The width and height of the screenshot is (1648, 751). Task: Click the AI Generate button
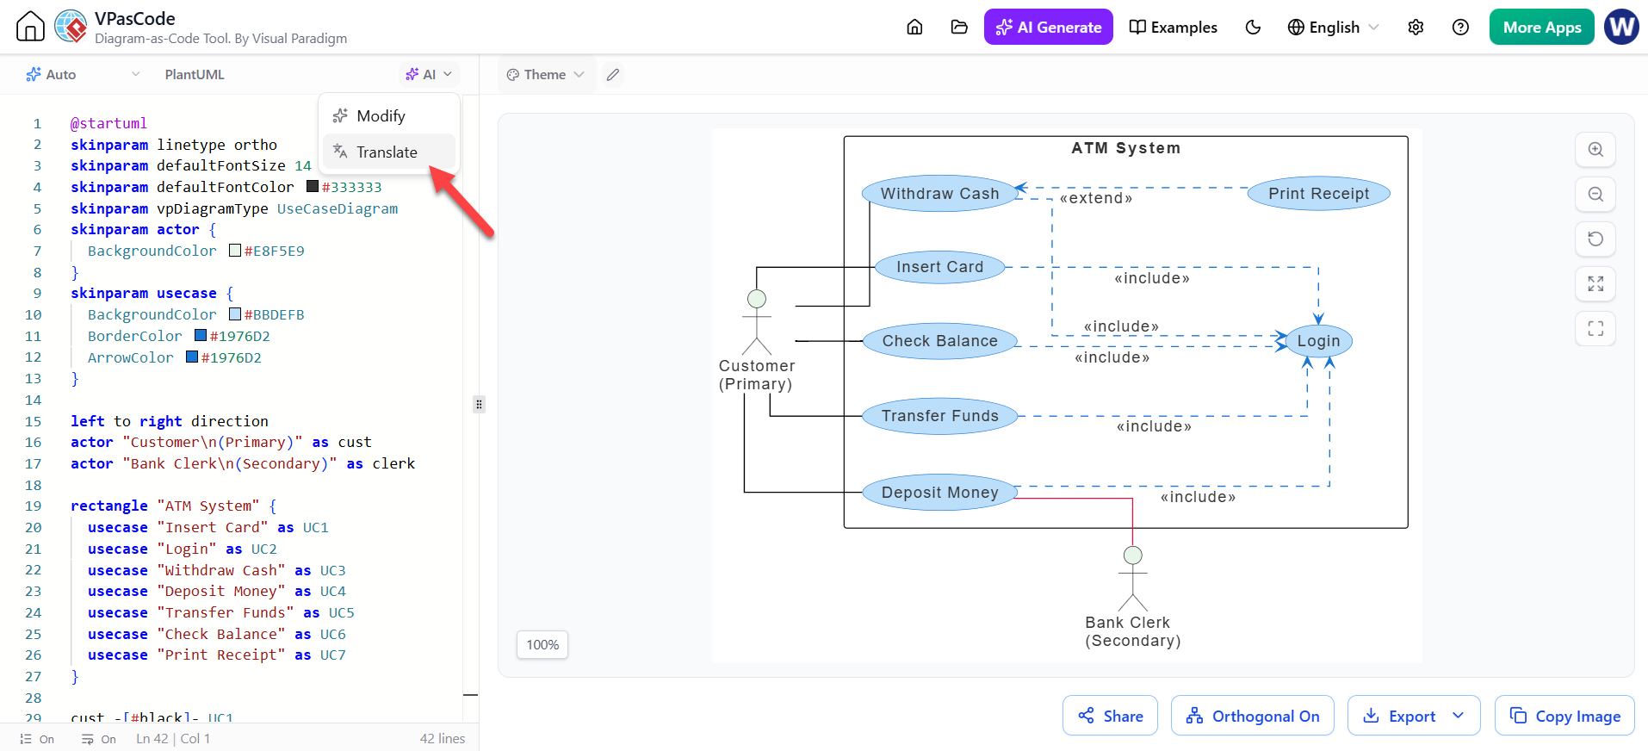pyautogui.click(x=1048, y=27)
